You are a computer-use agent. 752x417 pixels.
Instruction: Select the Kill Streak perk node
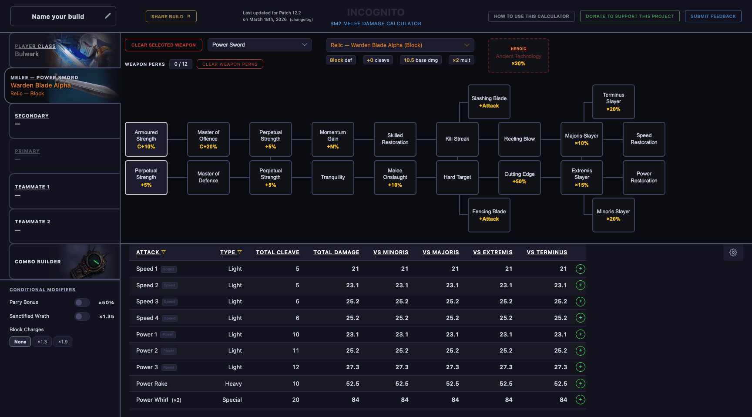click(457, 139)
